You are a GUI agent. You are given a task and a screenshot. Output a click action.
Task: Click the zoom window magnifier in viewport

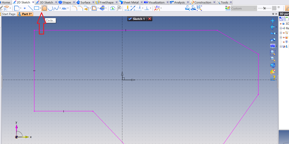(x=273, y=52)
